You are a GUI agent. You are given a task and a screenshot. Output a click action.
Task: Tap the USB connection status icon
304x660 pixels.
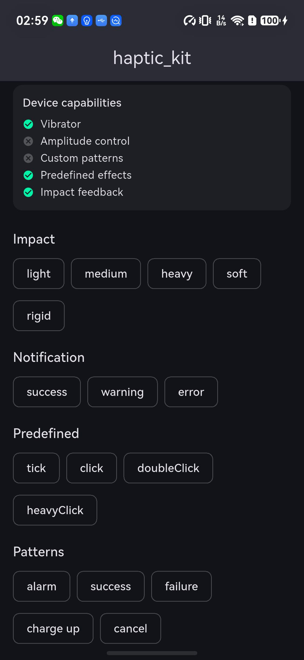(x=101, y=21)
